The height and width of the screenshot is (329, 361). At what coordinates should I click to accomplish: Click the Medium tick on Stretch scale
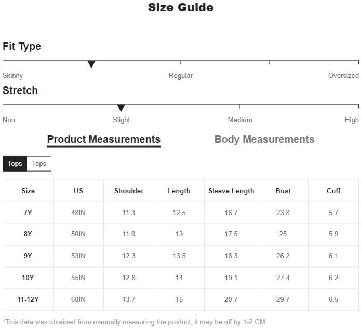tap(240, 107)
